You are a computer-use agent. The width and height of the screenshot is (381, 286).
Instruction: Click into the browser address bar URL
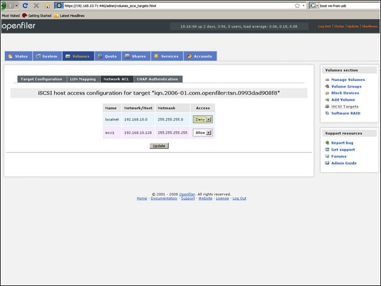178,5
